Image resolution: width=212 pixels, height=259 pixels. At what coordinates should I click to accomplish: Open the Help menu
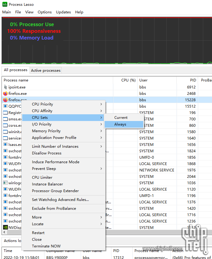tap(79, 12)
